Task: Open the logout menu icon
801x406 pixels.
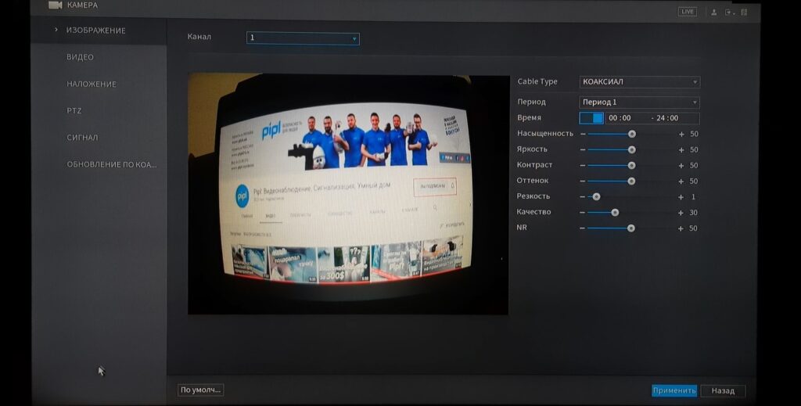Action: [x=729, y=13]
